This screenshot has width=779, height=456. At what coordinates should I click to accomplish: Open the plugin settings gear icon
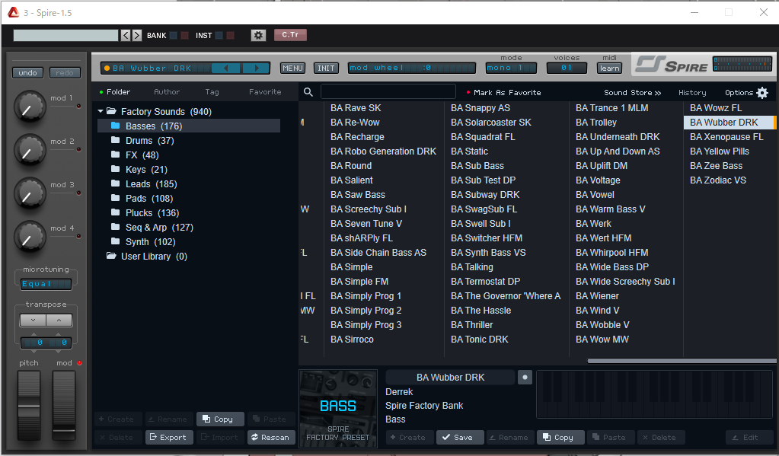point(258,35)
